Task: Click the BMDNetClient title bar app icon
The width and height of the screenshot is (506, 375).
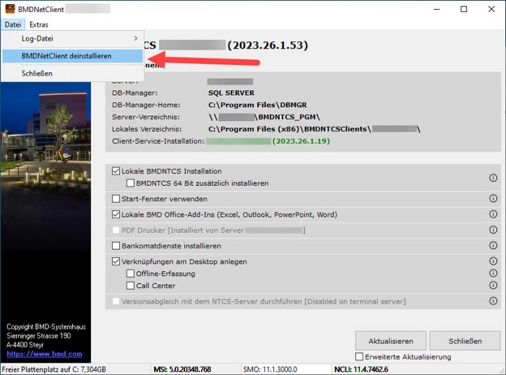Action: pos(10,9)
